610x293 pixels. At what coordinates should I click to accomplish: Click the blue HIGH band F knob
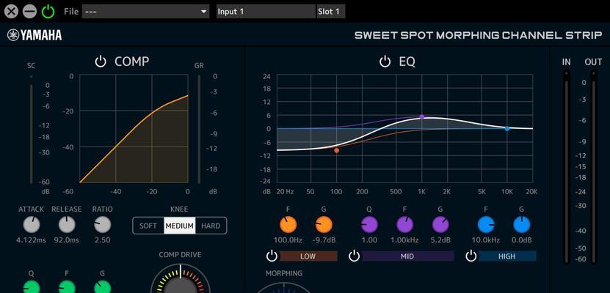[486, 225]
